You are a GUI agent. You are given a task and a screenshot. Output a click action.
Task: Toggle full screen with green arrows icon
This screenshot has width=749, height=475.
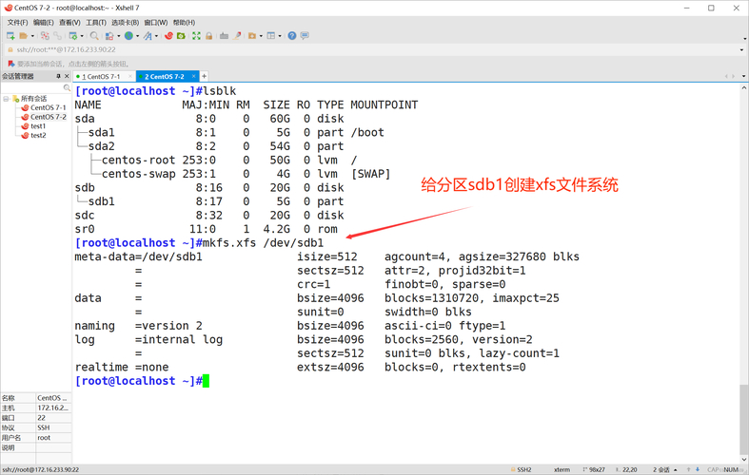click(196, 36)
